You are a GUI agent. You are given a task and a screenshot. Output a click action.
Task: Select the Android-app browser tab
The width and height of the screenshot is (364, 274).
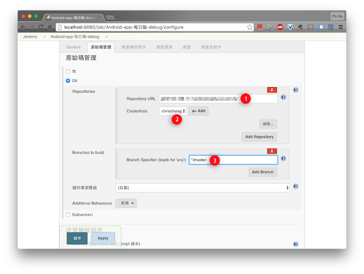tap(72, 18)
